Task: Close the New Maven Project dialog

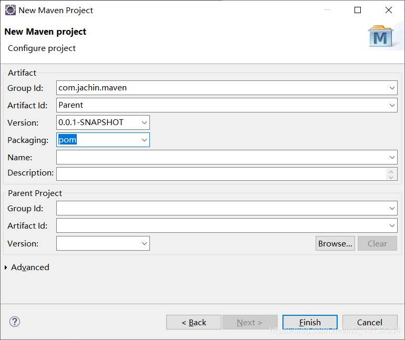Action: pos(389,10)
